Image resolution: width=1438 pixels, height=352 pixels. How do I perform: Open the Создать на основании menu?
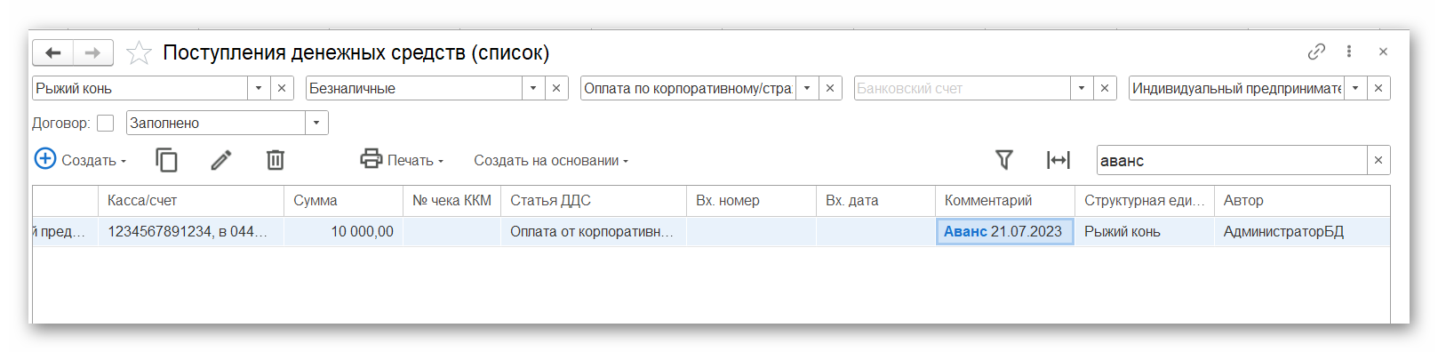551,161
